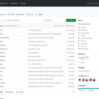Open the v0.2.0 latest release
99x99 pixels.
click(x=82, y=57)
